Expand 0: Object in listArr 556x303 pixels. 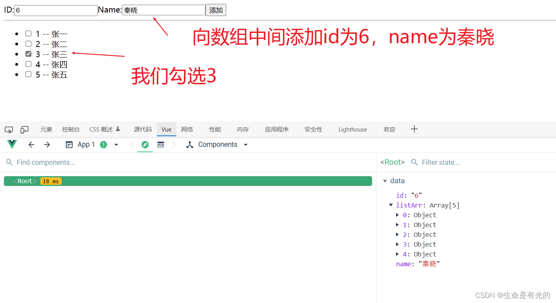(397, 215)
